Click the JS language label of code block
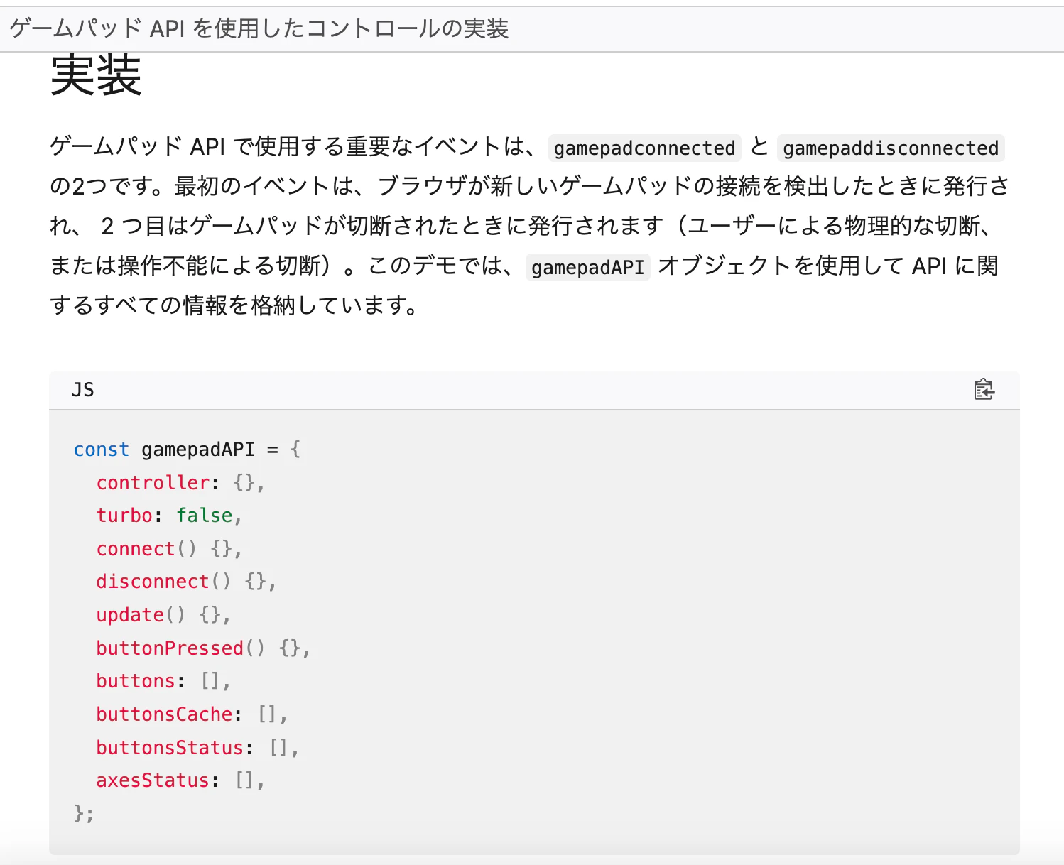 click(83, 390)
